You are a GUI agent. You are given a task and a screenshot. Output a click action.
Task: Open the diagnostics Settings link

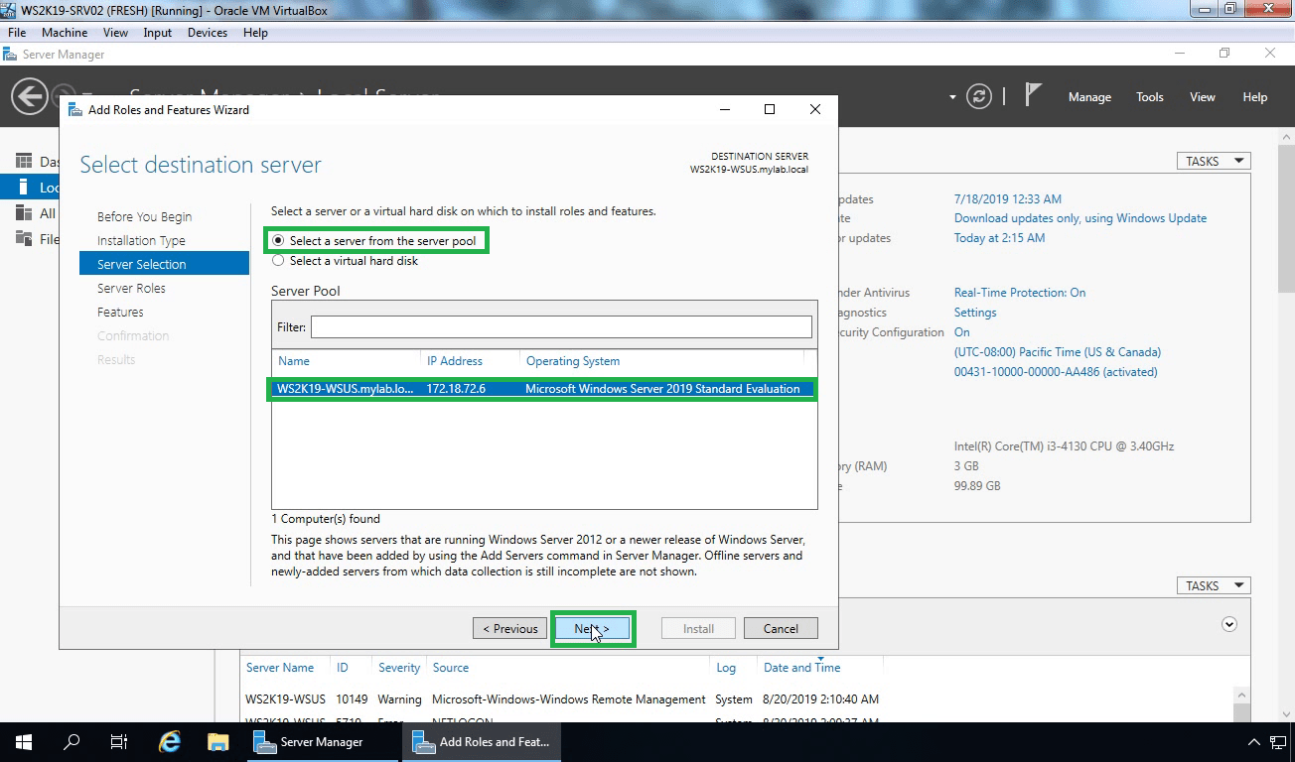click(x=975, y=313)
